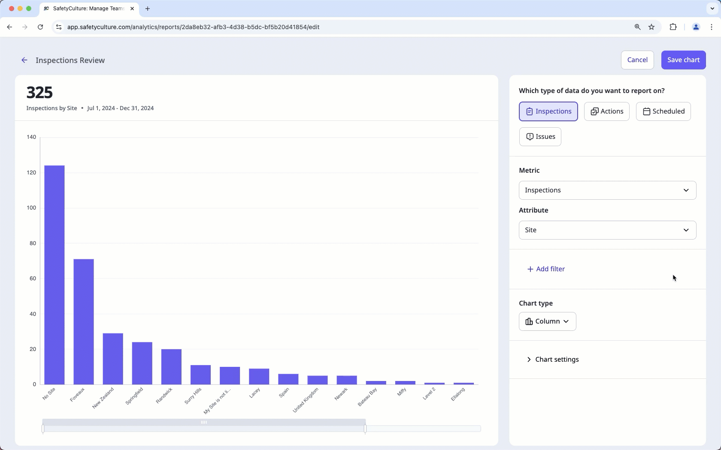Click the Inspections Review title
Viewport: 721px width, 450px height.
(x=70, y=60)
